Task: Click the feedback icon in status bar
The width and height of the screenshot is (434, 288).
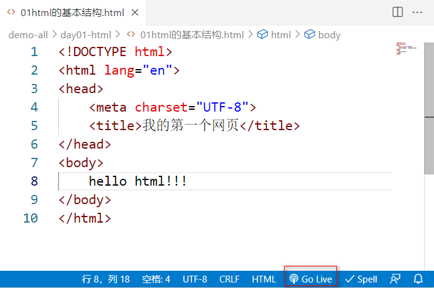Action: pos(394,279)
